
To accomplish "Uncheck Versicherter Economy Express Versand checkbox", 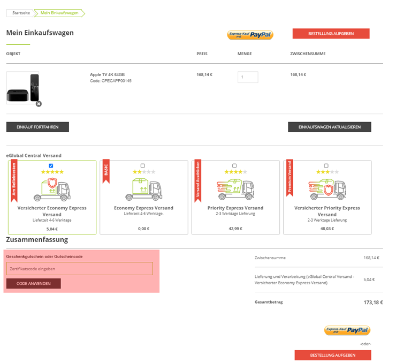I will (x=51, y=166).
